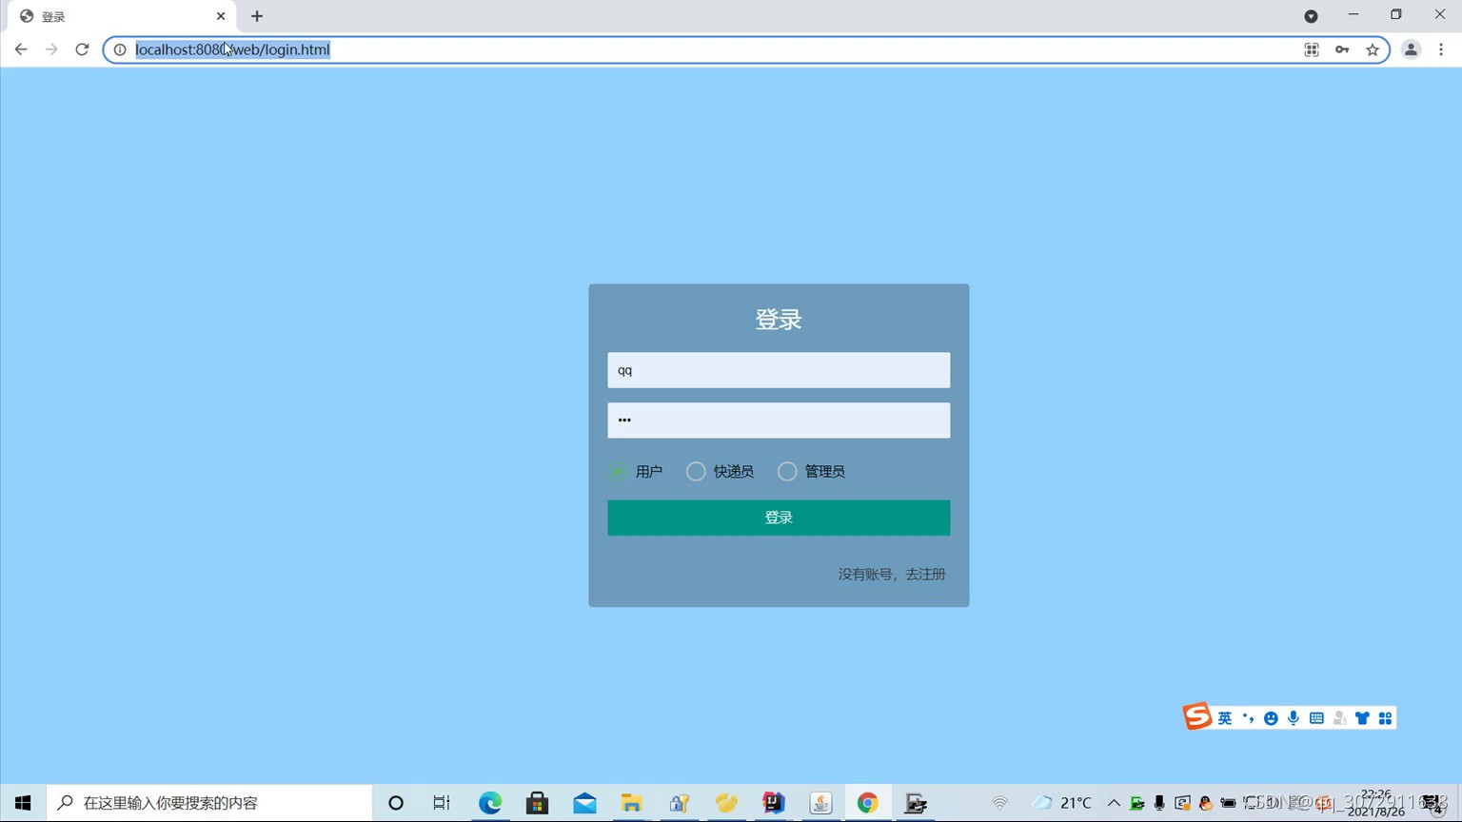Reload the login page
This screenshot has width=1462, height=822.
tap(82, 49)
